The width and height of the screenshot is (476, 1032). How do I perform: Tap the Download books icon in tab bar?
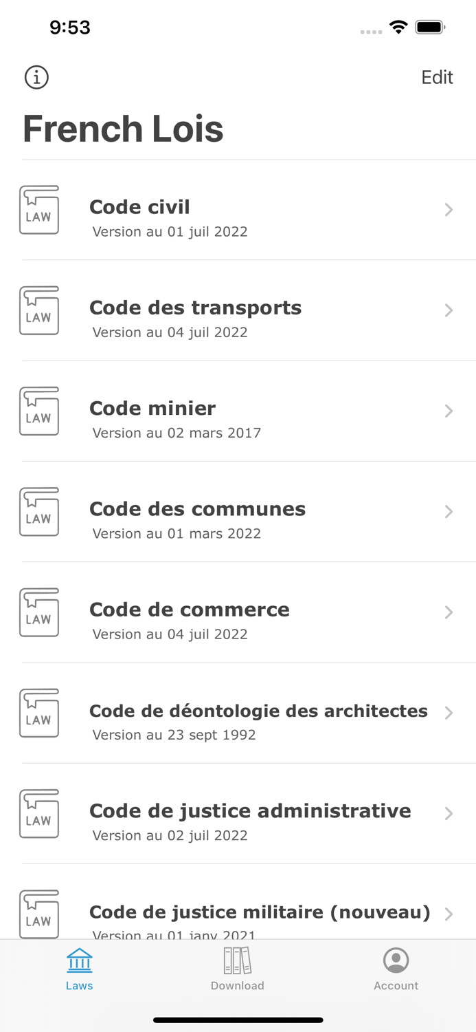coord(237,958)
